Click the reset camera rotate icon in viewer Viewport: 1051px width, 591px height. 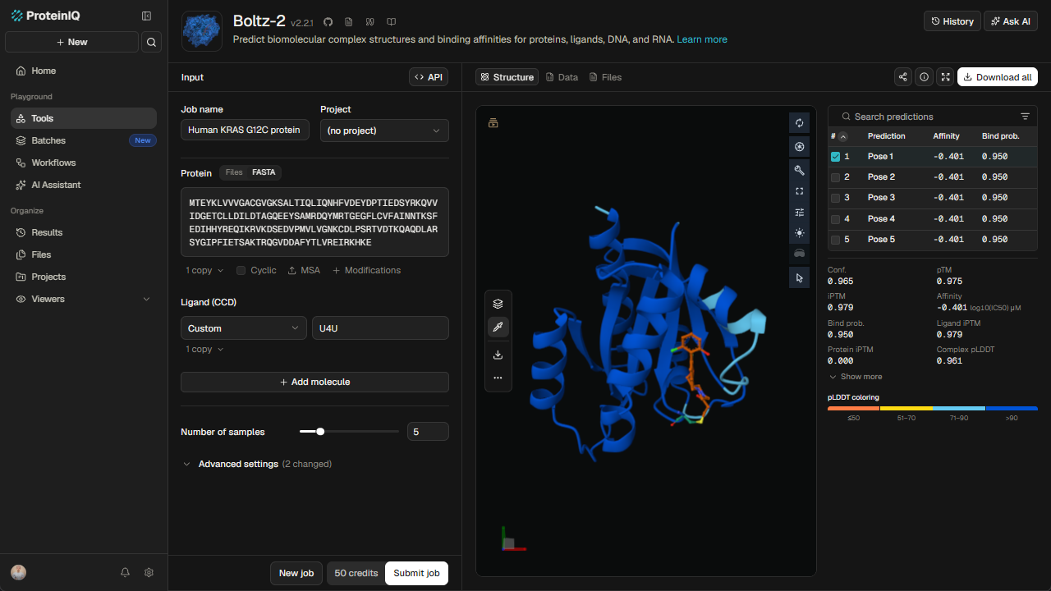799,123
